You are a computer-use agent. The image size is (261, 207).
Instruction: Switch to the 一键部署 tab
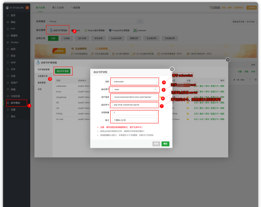click(75, 8)
